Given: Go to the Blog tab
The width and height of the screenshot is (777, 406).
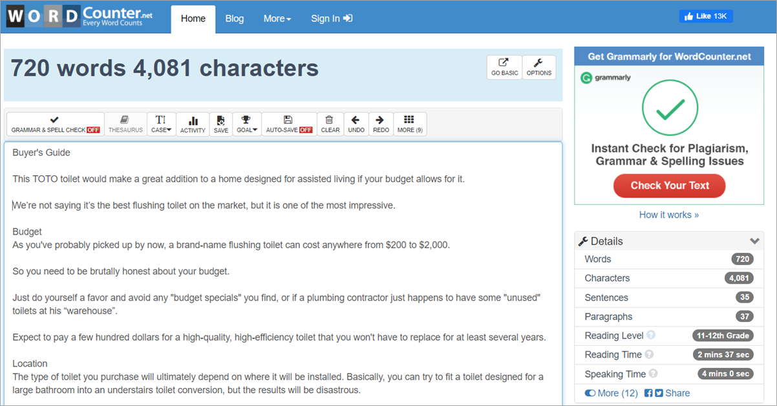Looking at the screenshot, I should tap(235, 19).
